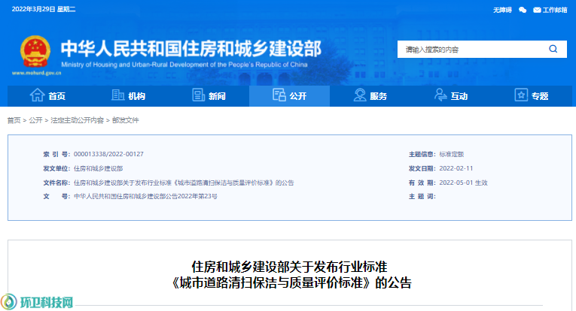Viewport: 576px width, 311px height.
Task: Click 公开 in the breadcrumb
Action: click(x=35, y=120)
